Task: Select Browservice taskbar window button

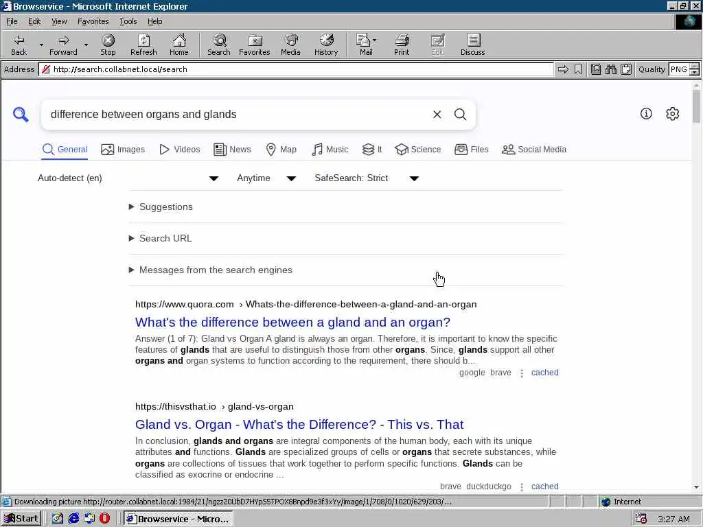Action: pyautogui.click(x=178, y=519)
